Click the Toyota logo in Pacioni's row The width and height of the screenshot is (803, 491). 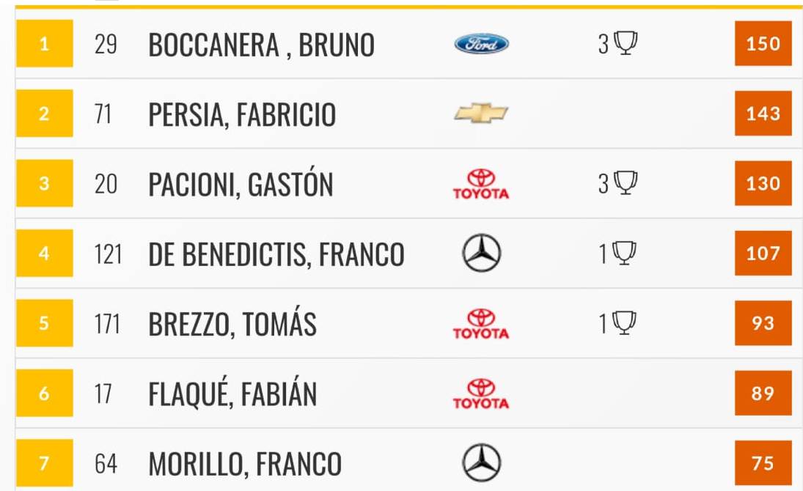tap(481, 184)
